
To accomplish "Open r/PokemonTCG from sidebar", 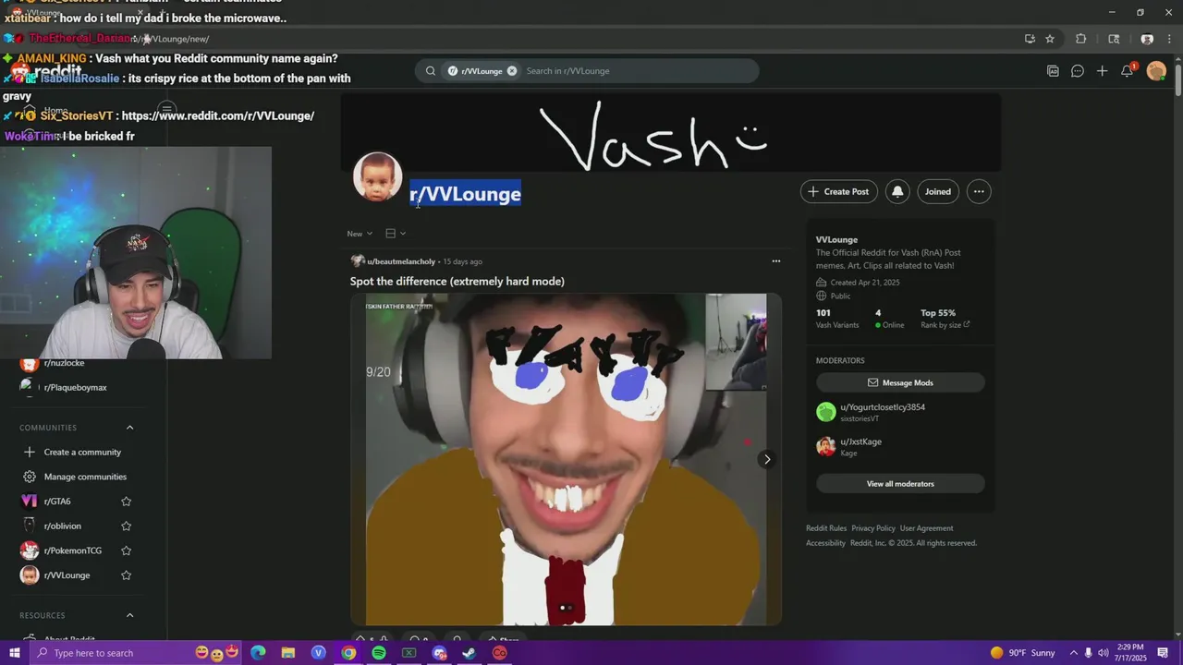I will click(73, 550).
